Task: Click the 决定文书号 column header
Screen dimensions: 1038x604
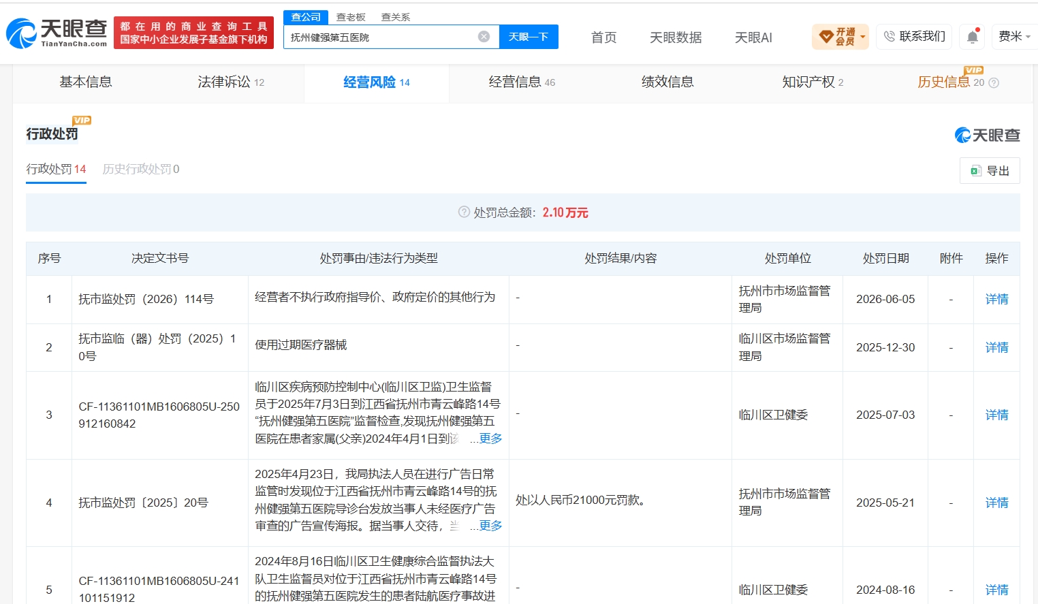Action: (160, 259)
